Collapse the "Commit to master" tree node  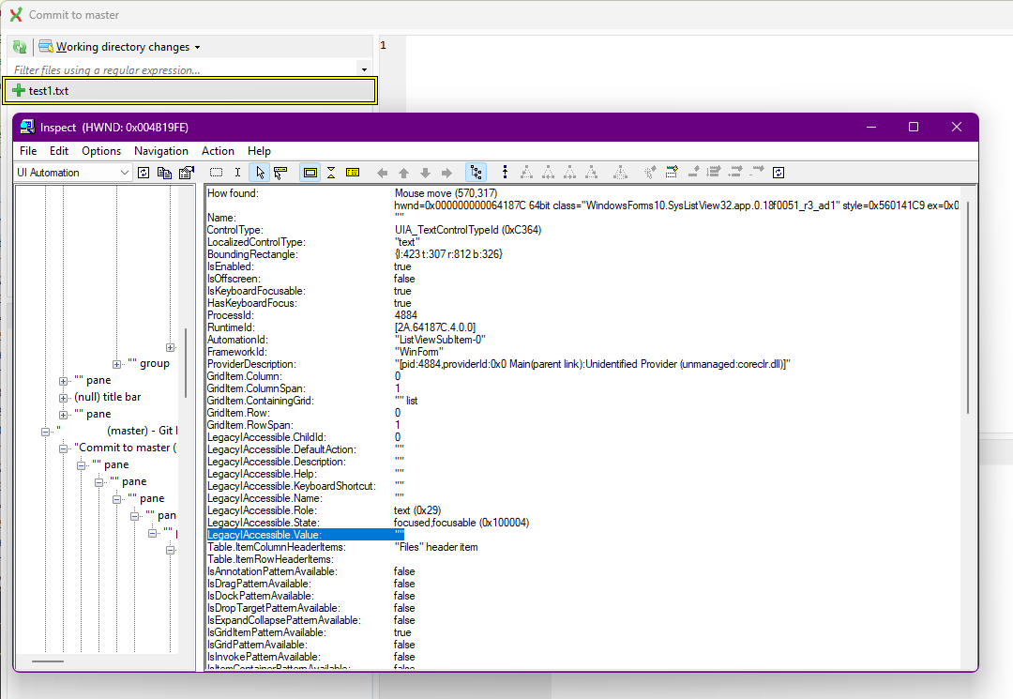point(64,448)
